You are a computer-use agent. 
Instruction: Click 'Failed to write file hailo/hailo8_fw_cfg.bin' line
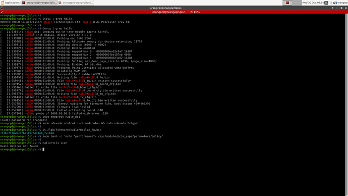point(48,97)
